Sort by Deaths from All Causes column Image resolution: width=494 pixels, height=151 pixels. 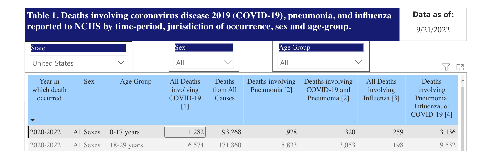coord(225,90)
